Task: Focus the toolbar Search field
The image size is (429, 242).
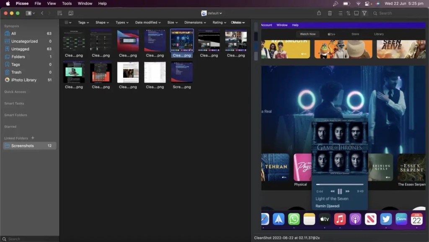Action: [x=398, y=13]
